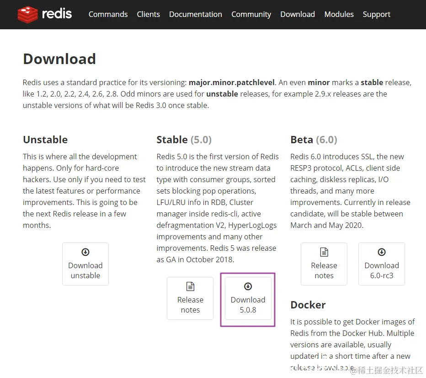Click the 'Unstable' section heading
Screen dimensions: 426x378
pos(45,140)
